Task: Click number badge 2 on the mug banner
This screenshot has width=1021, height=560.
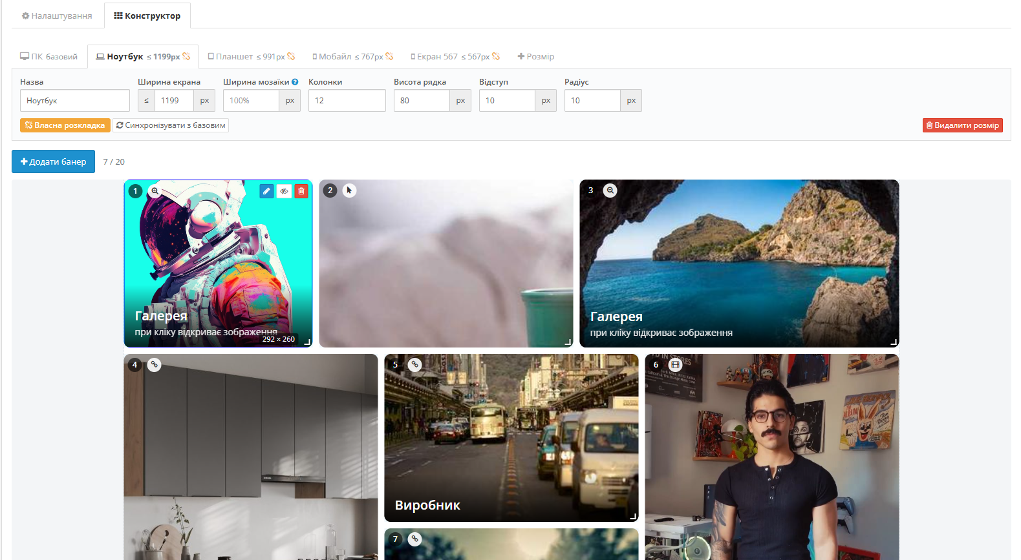Action: pyautogui.click(x=330, y=191)
